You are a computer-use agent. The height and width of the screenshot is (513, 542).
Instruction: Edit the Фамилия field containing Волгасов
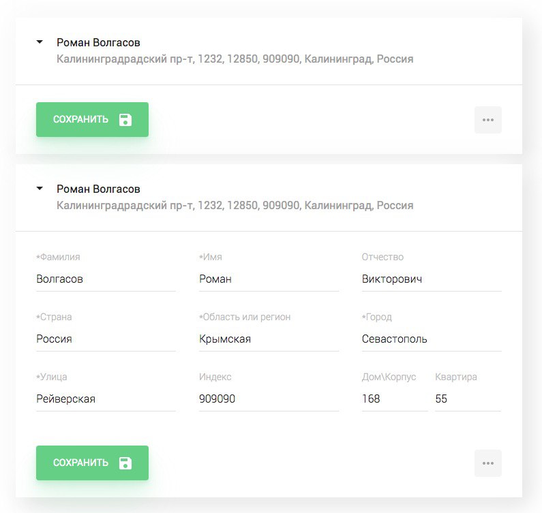(x=106, y=279)
